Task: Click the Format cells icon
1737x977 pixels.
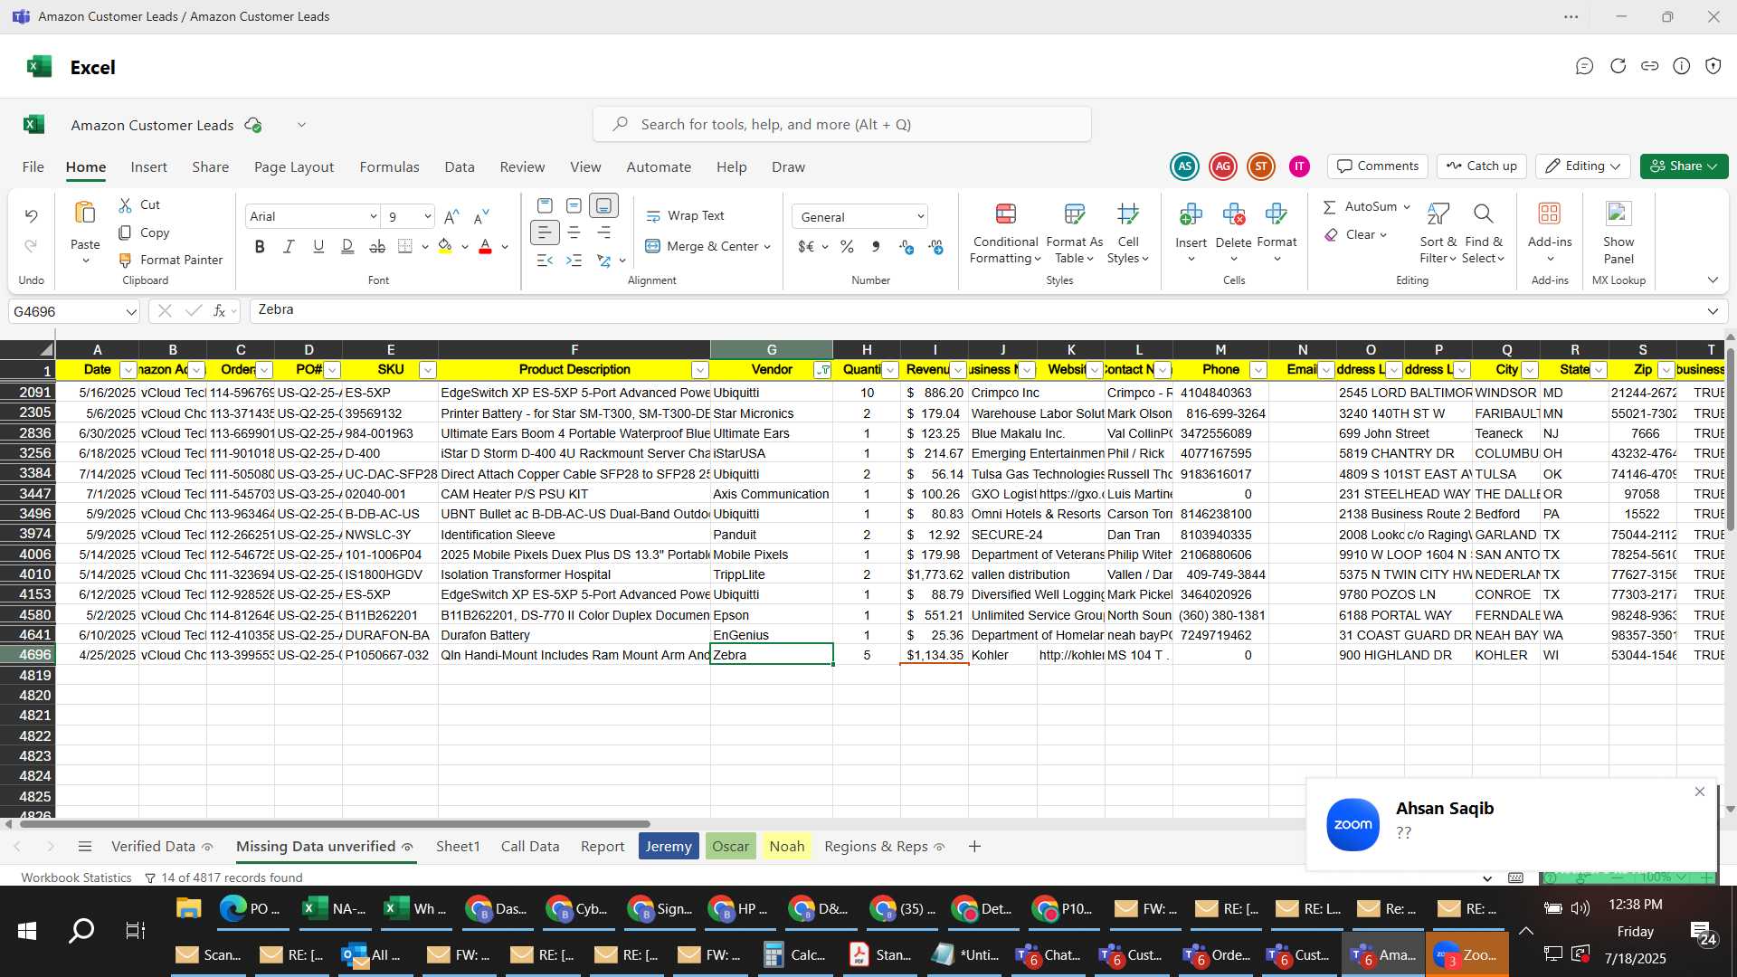Action: [1277, 214]
